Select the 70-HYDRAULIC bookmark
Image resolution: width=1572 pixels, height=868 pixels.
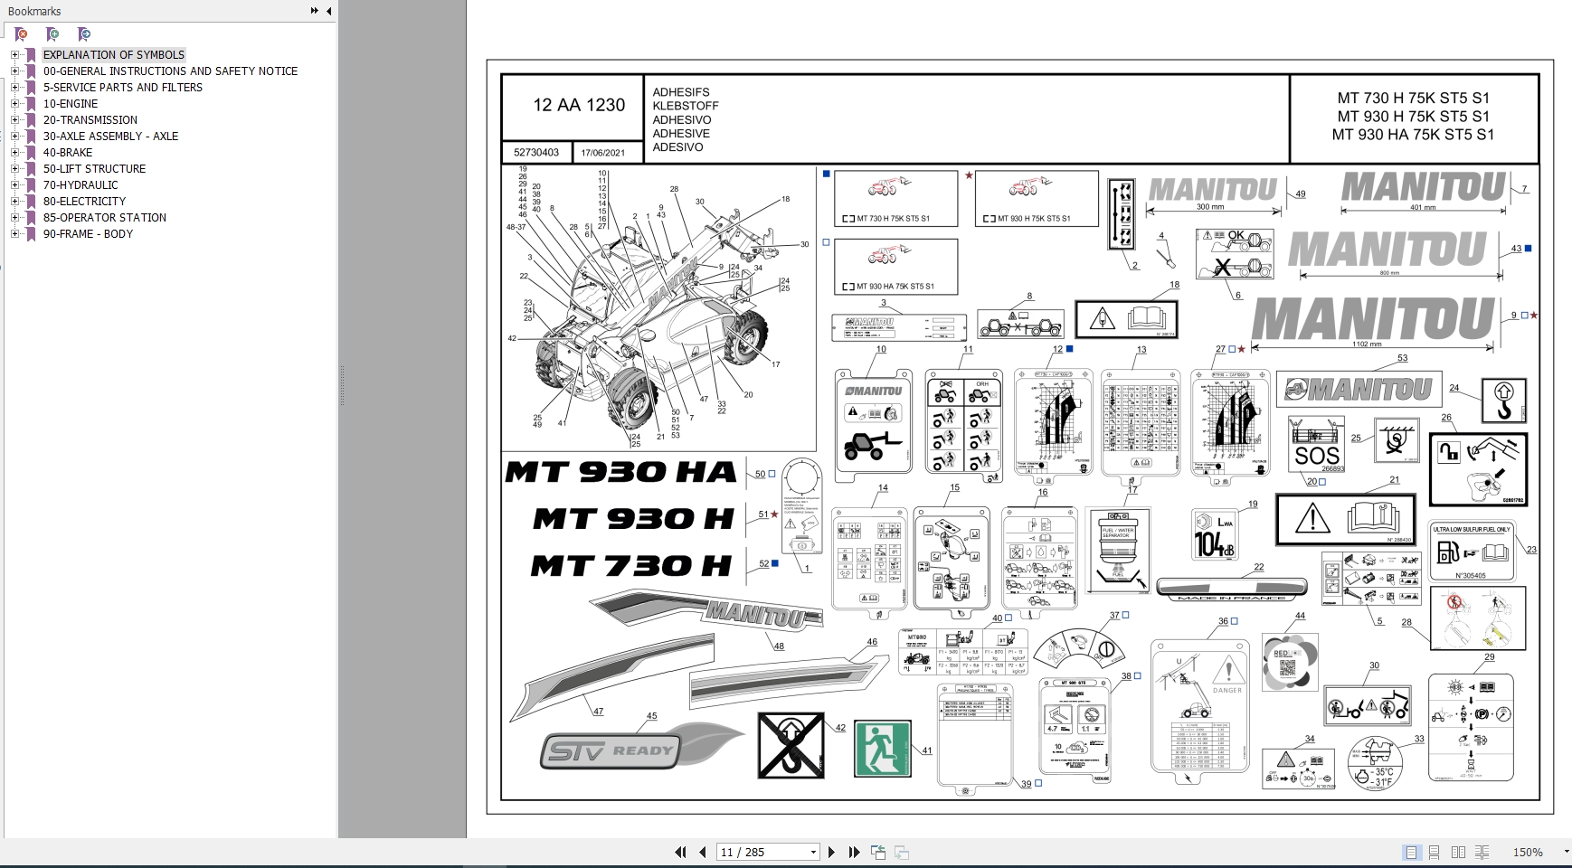(x=80, y=184)
